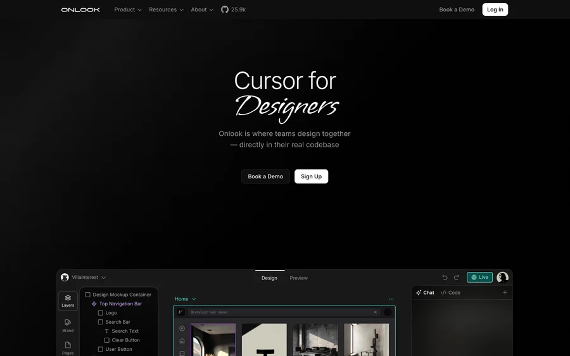Click the Book a Demo button below the headline
Screen dimensions: 570x356
pos(265,176)
